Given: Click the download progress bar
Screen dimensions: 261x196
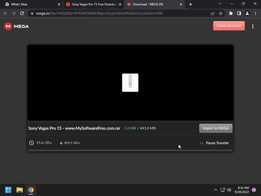Looking at the screenshot, I should pos(130,150).
